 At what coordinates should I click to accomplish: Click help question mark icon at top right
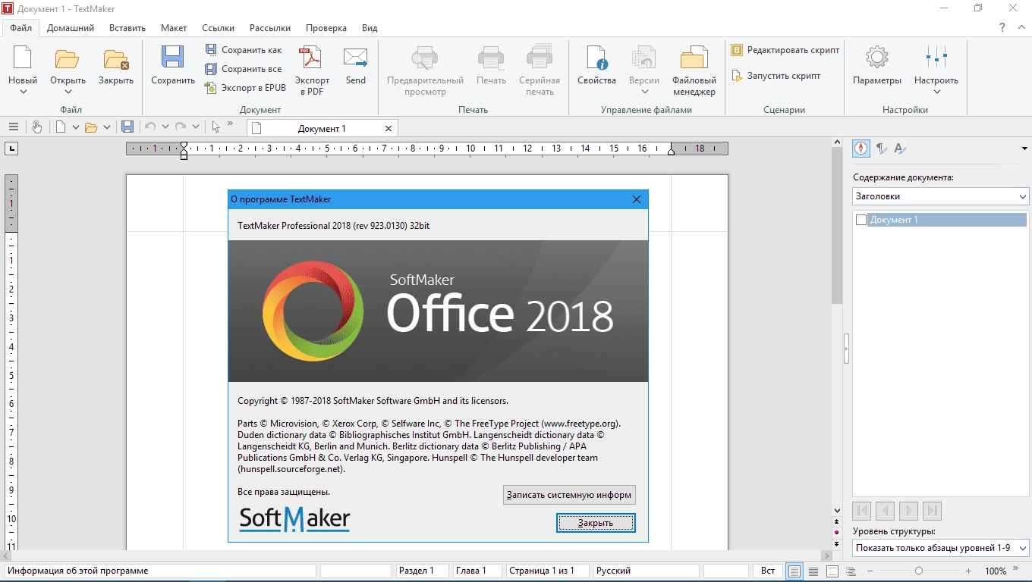point(1002,28)
